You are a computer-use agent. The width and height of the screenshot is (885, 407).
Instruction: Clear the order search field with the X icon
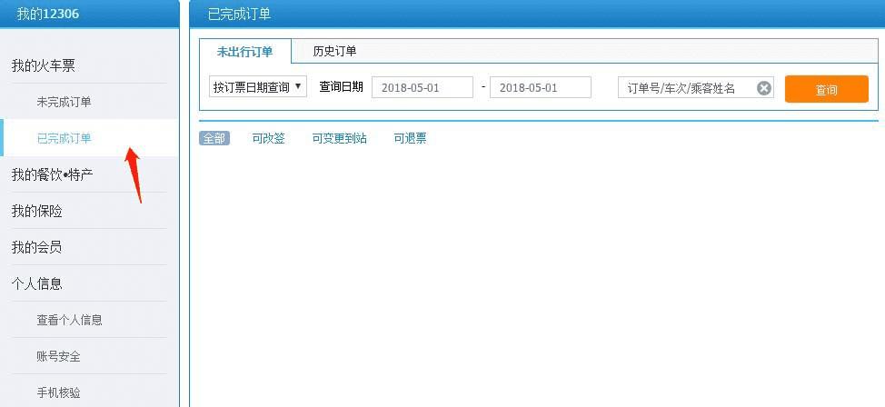pos(763,89)
